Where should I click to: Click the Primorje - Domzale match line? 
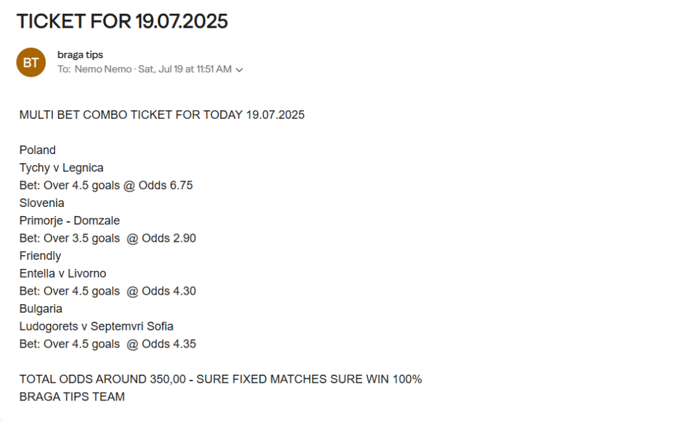point(70,221)
